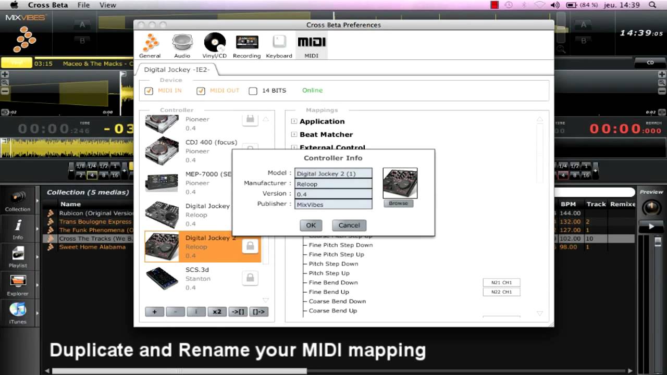The width and height of the screenshot is (667, 375).
Task: Open the Recording preferences pane
Action: click(x=246, y=46)
